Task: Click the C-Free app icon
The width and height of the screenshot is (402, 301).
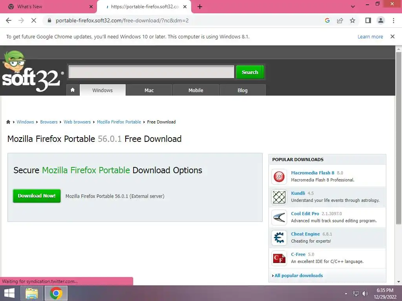Action: (279, 258)
